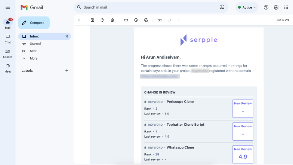Click the Hi Arun Andiselvam greeting
Viewport: 293px width, 165px height.
[161, 57]
